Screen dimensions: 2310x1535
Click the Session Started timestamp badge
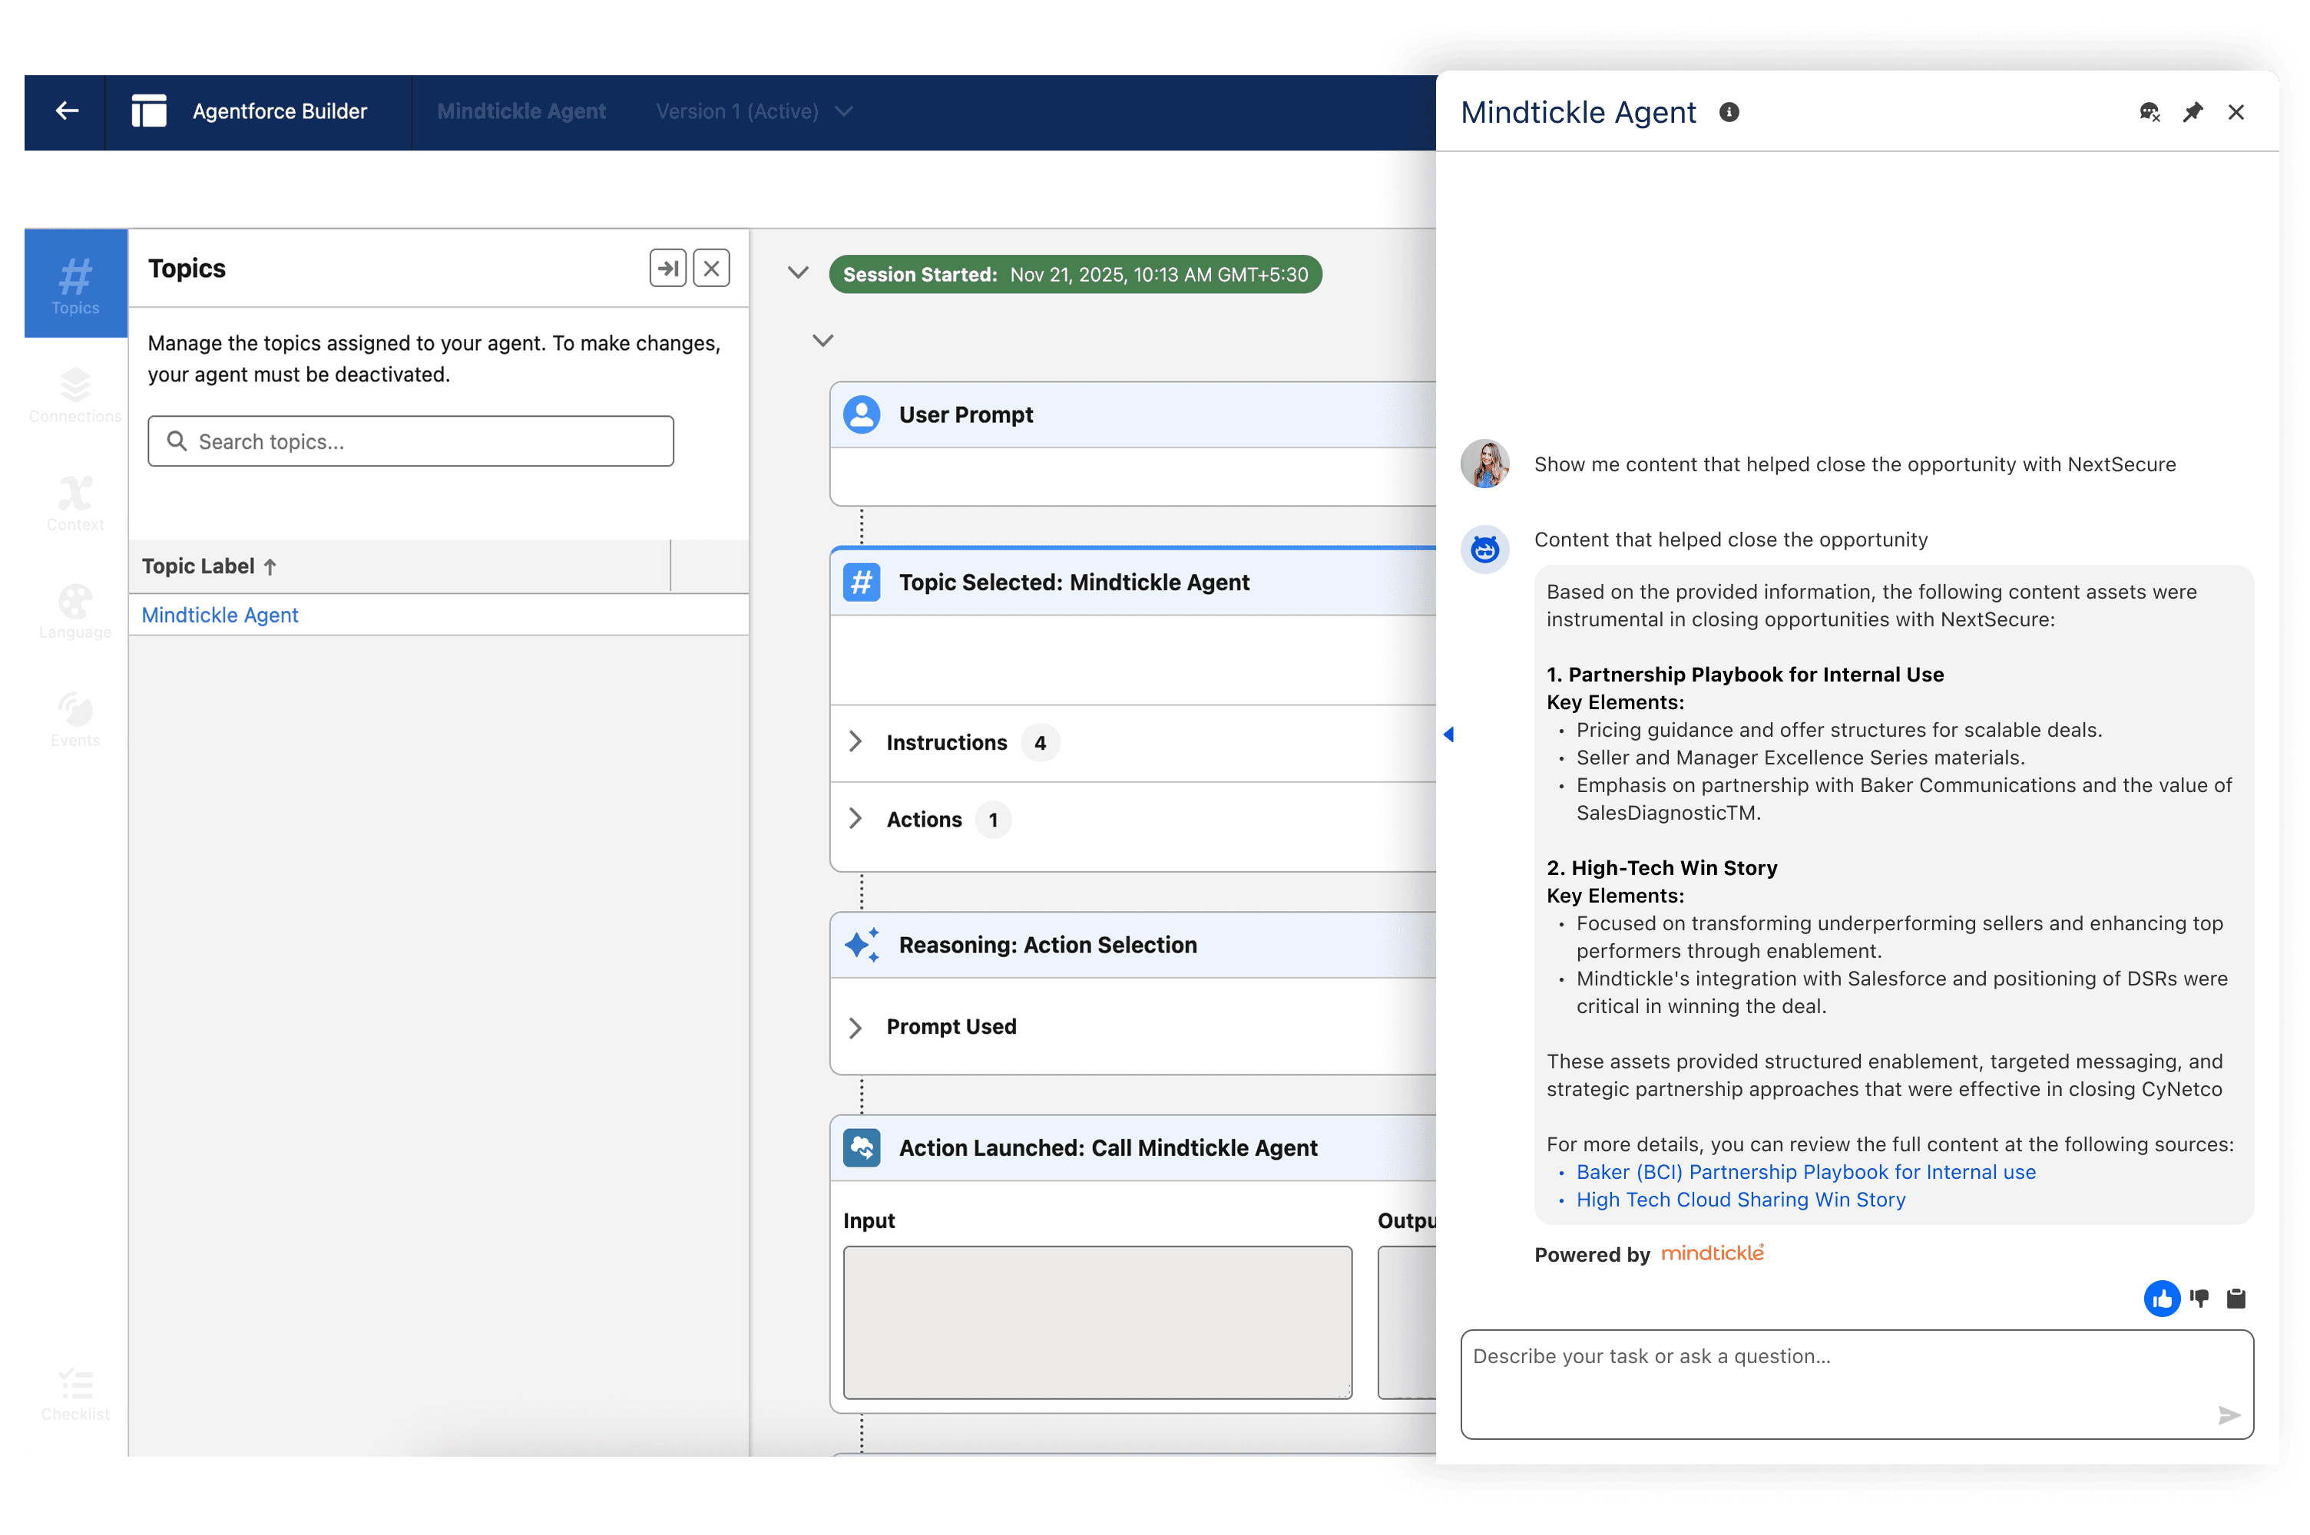1074,274
